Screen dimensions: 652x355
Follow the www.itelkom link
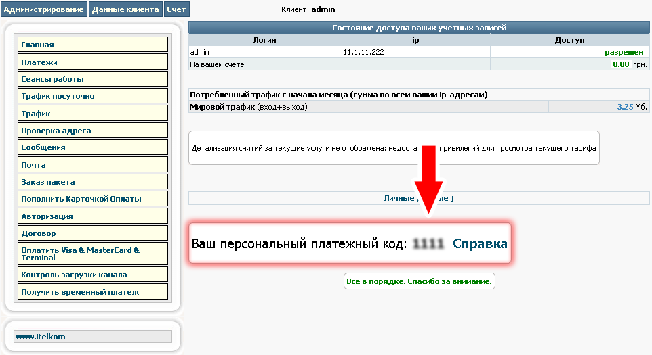point(41,337)
